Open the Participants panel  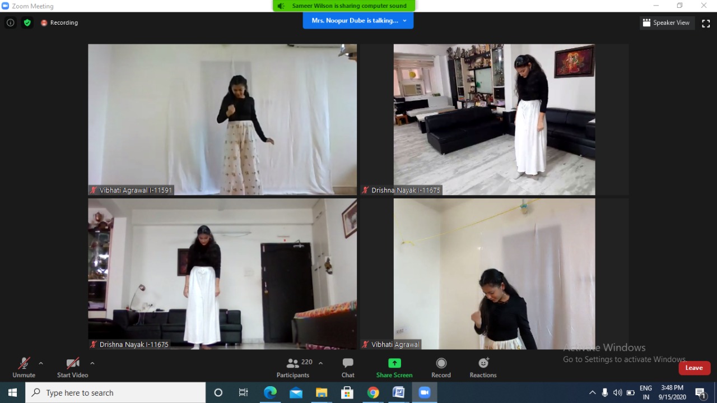pos(293,368)
